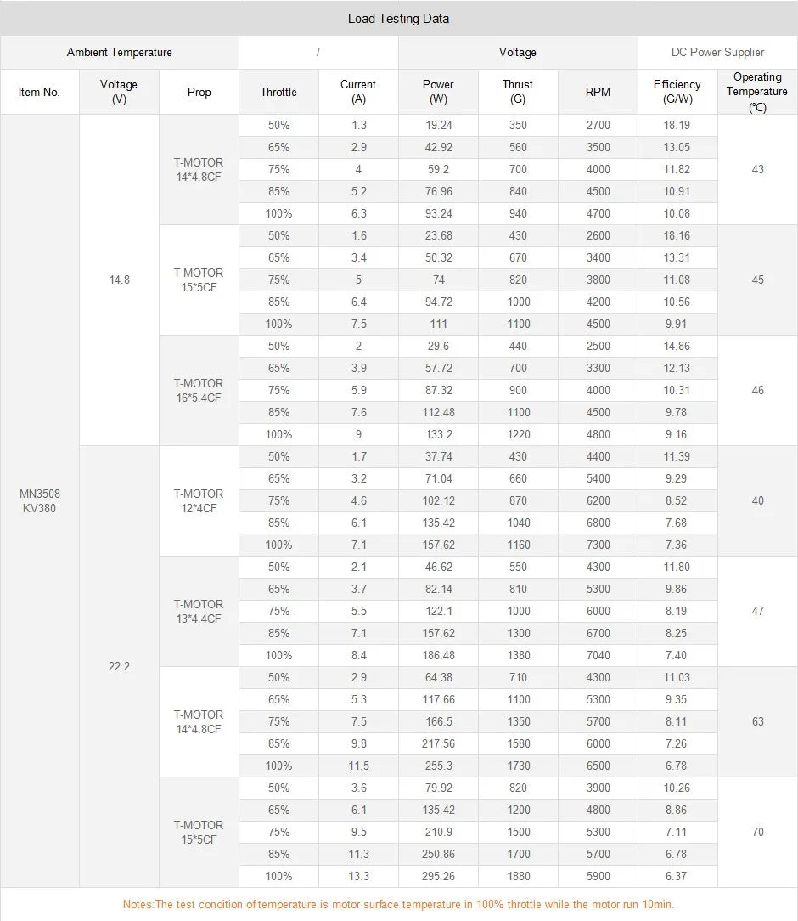This screenshot has height=921, width=798.
Task: Select the Item No. column header
Action: click(x=39, y=92)
